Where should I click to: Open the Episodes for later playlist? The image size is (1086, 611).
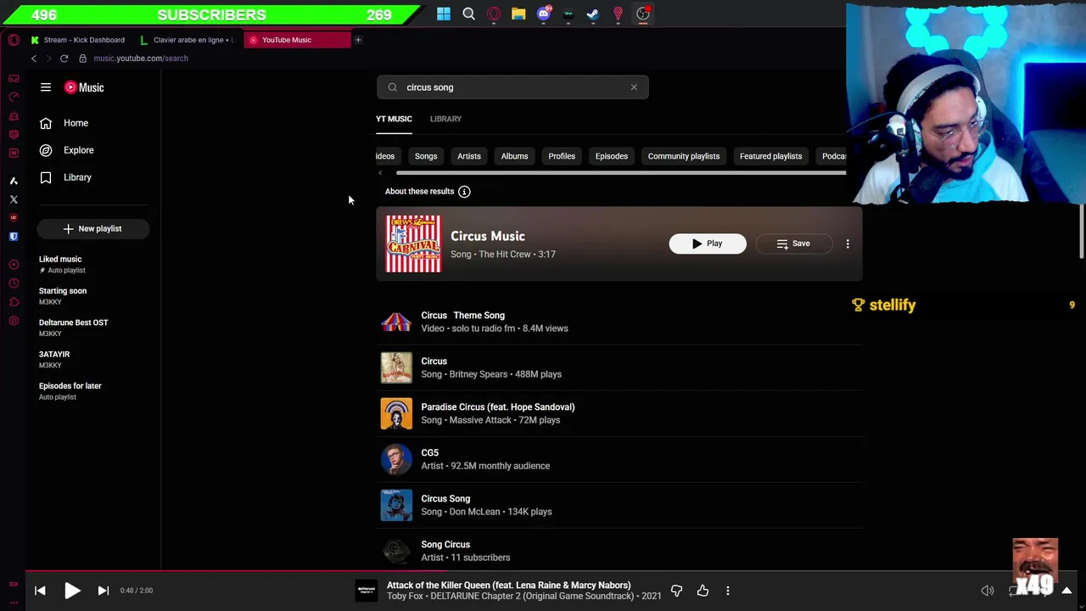[93, 390]
